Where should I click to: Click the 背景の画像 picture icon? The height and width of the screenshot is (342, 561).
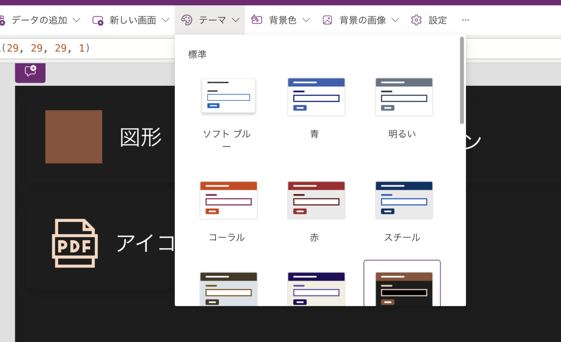point(327,20)
